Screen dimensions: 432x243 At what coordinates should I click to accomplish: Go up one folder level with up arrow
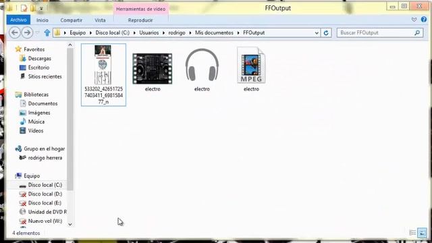(x=47, y=33)
